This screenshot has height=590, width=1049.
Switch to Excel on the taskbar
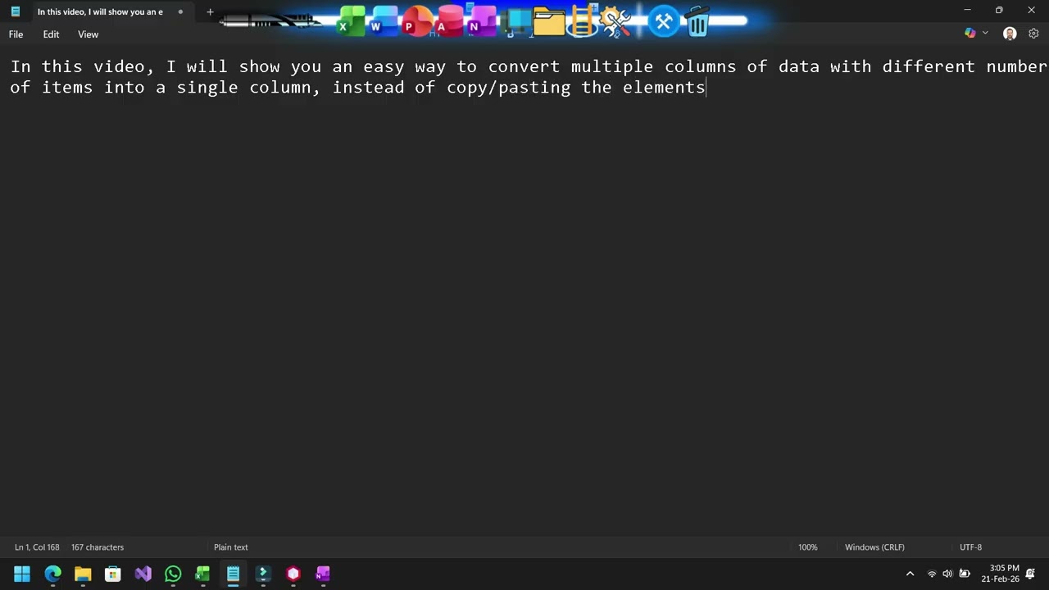[x=202, y=574]
